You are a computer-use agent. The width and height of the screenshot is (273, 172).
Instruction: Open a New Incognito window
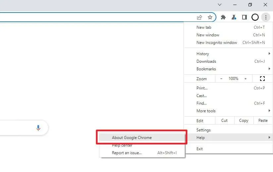pos(228,43)
